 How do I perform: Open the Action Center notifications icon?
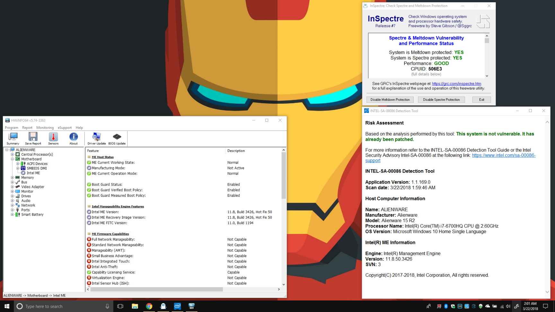pyautogui.click(x=545, y=306)
